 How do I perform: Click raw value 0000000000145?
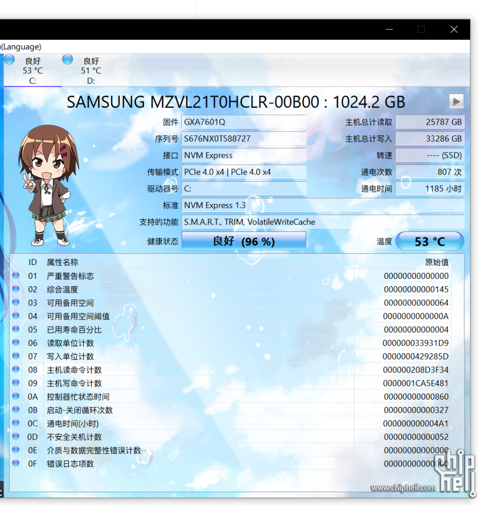click(x=416, y=289)
